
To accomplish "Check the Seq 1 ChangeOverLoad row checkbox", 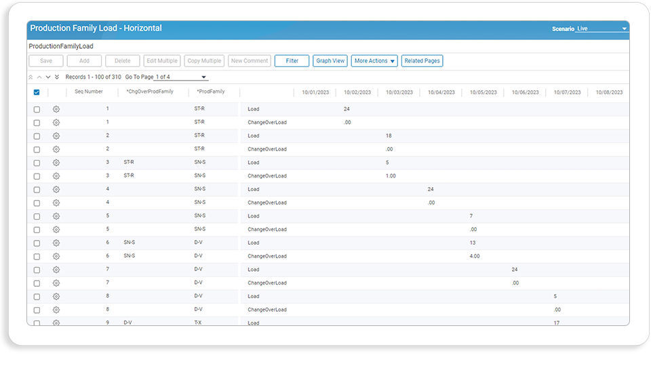I will [x=37, y=123].
